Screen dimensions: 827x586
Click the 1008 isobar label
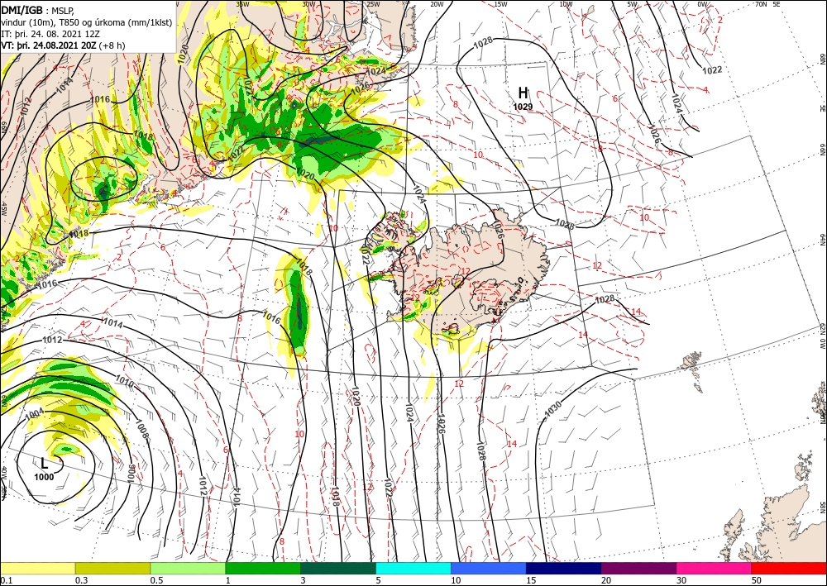point(142,429)
